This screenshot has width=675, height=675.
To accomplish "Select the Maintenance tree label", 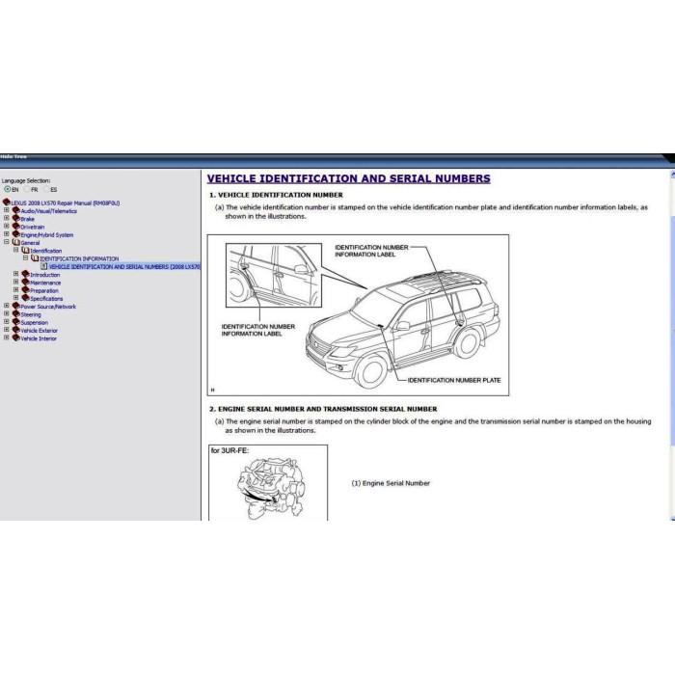I will 45,283.
